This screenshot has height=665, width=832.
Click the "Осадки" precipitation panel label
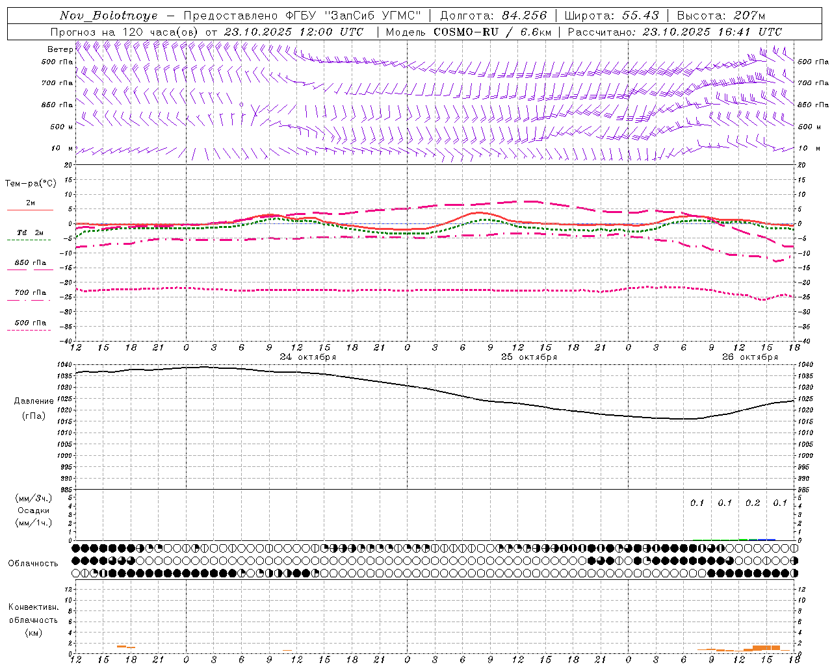coord(34,510)
